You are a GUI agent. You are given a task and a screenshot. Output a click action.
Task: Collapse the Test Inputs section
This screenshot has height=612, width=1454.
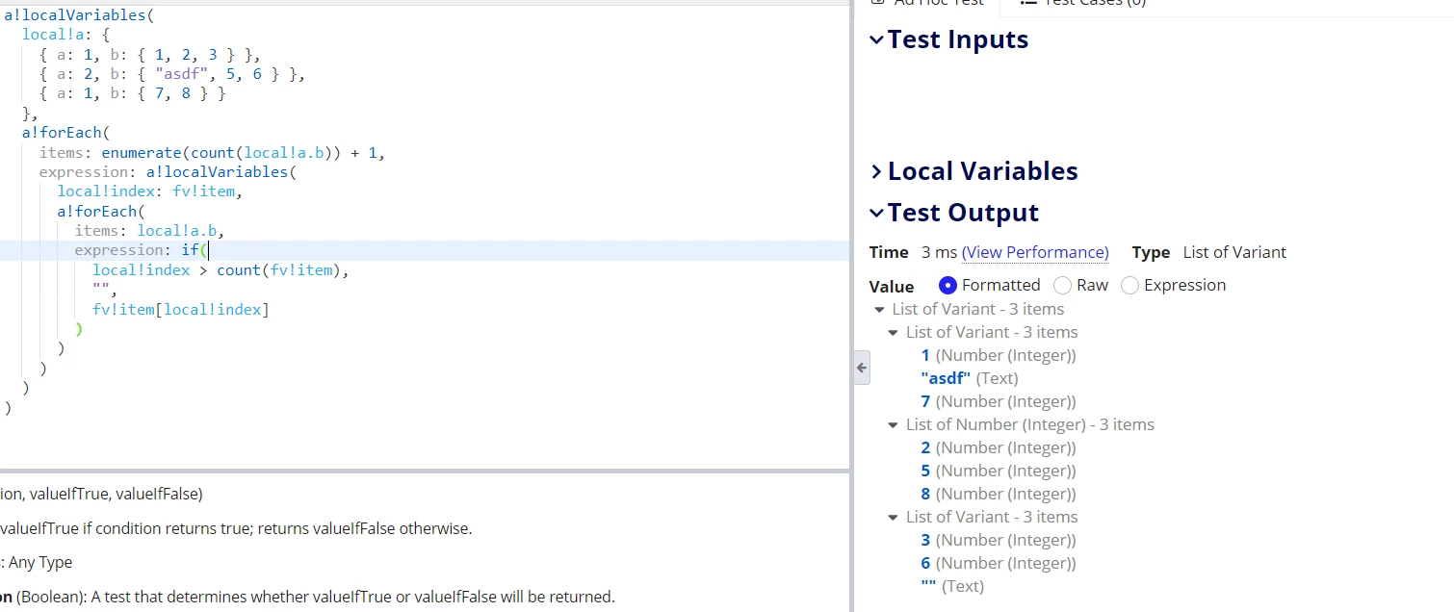[x=876, y=39]
